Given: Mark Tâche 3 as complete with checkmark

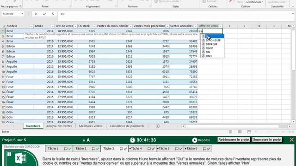Looking at the screenshot, I should (x=125, y=148).
